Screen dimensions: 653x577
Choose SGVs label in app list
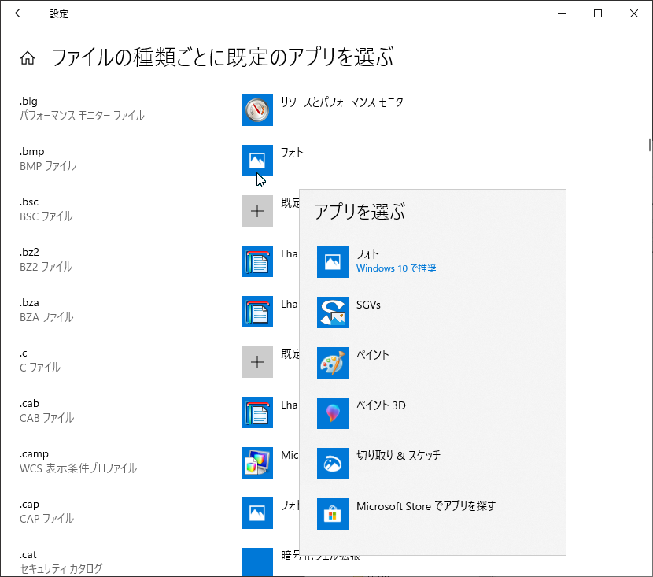(368, 305)
